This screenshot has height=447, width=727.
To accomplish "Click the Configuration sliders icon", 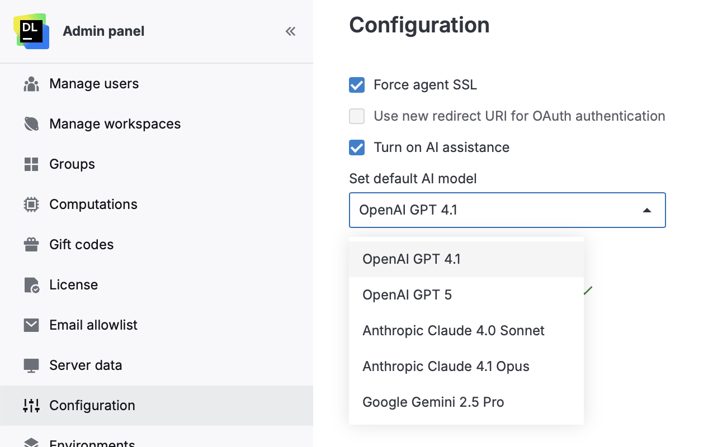I will coord(32,405).
